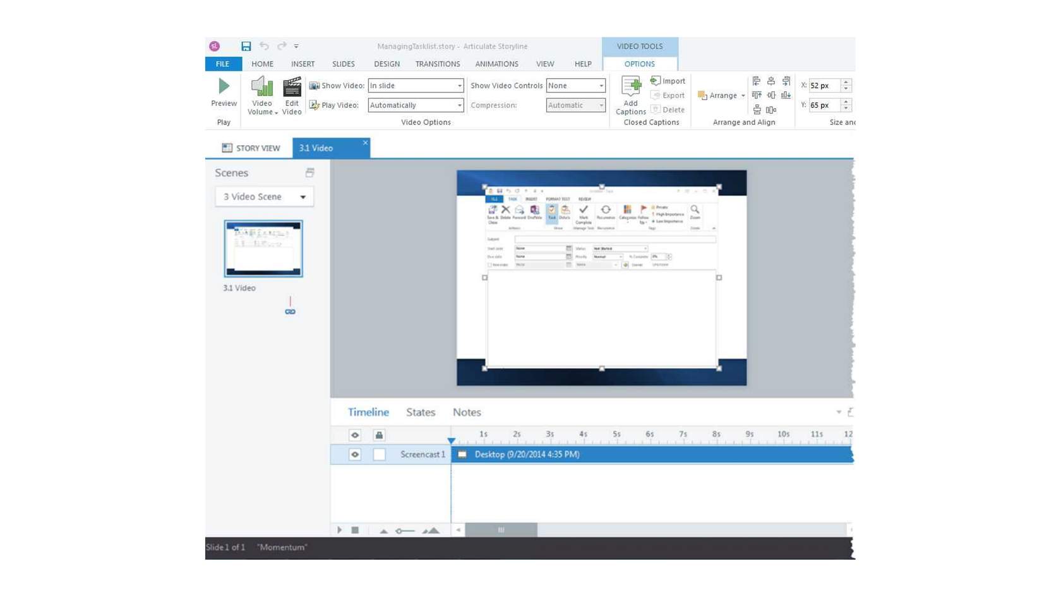Select the 3.1 Video slide thumbnail
Viewport: 1061px width, 597px height.
pos(263,249)
